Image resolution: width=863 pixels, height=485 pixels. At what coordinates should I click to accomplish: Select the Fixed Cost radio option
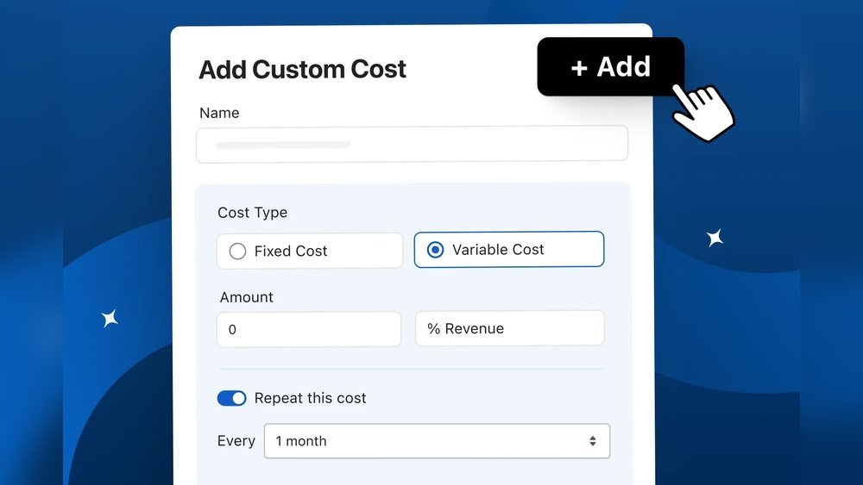[x=310, y=251]
